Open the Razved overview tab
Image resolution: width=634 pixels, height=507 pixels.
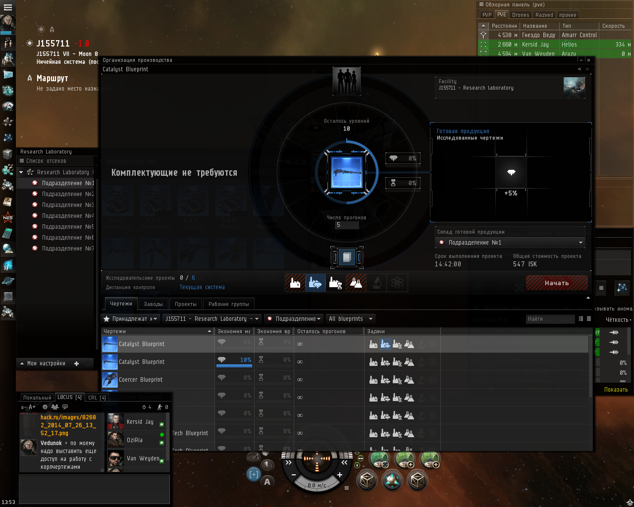point(544,15)
